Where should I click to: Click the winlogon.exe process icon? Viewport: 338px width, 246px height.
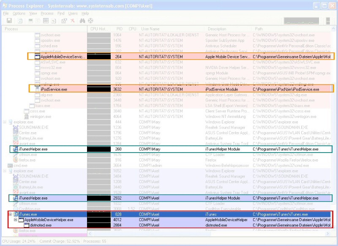[27, 117]
